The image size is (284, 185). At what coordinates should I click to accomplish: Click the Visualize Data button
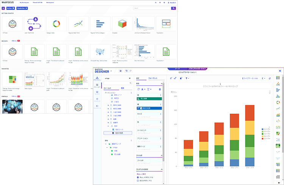point(22,8)
